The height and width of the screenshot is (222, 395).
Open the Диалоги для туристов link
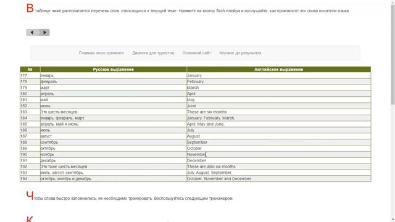(x=153, y=53)
